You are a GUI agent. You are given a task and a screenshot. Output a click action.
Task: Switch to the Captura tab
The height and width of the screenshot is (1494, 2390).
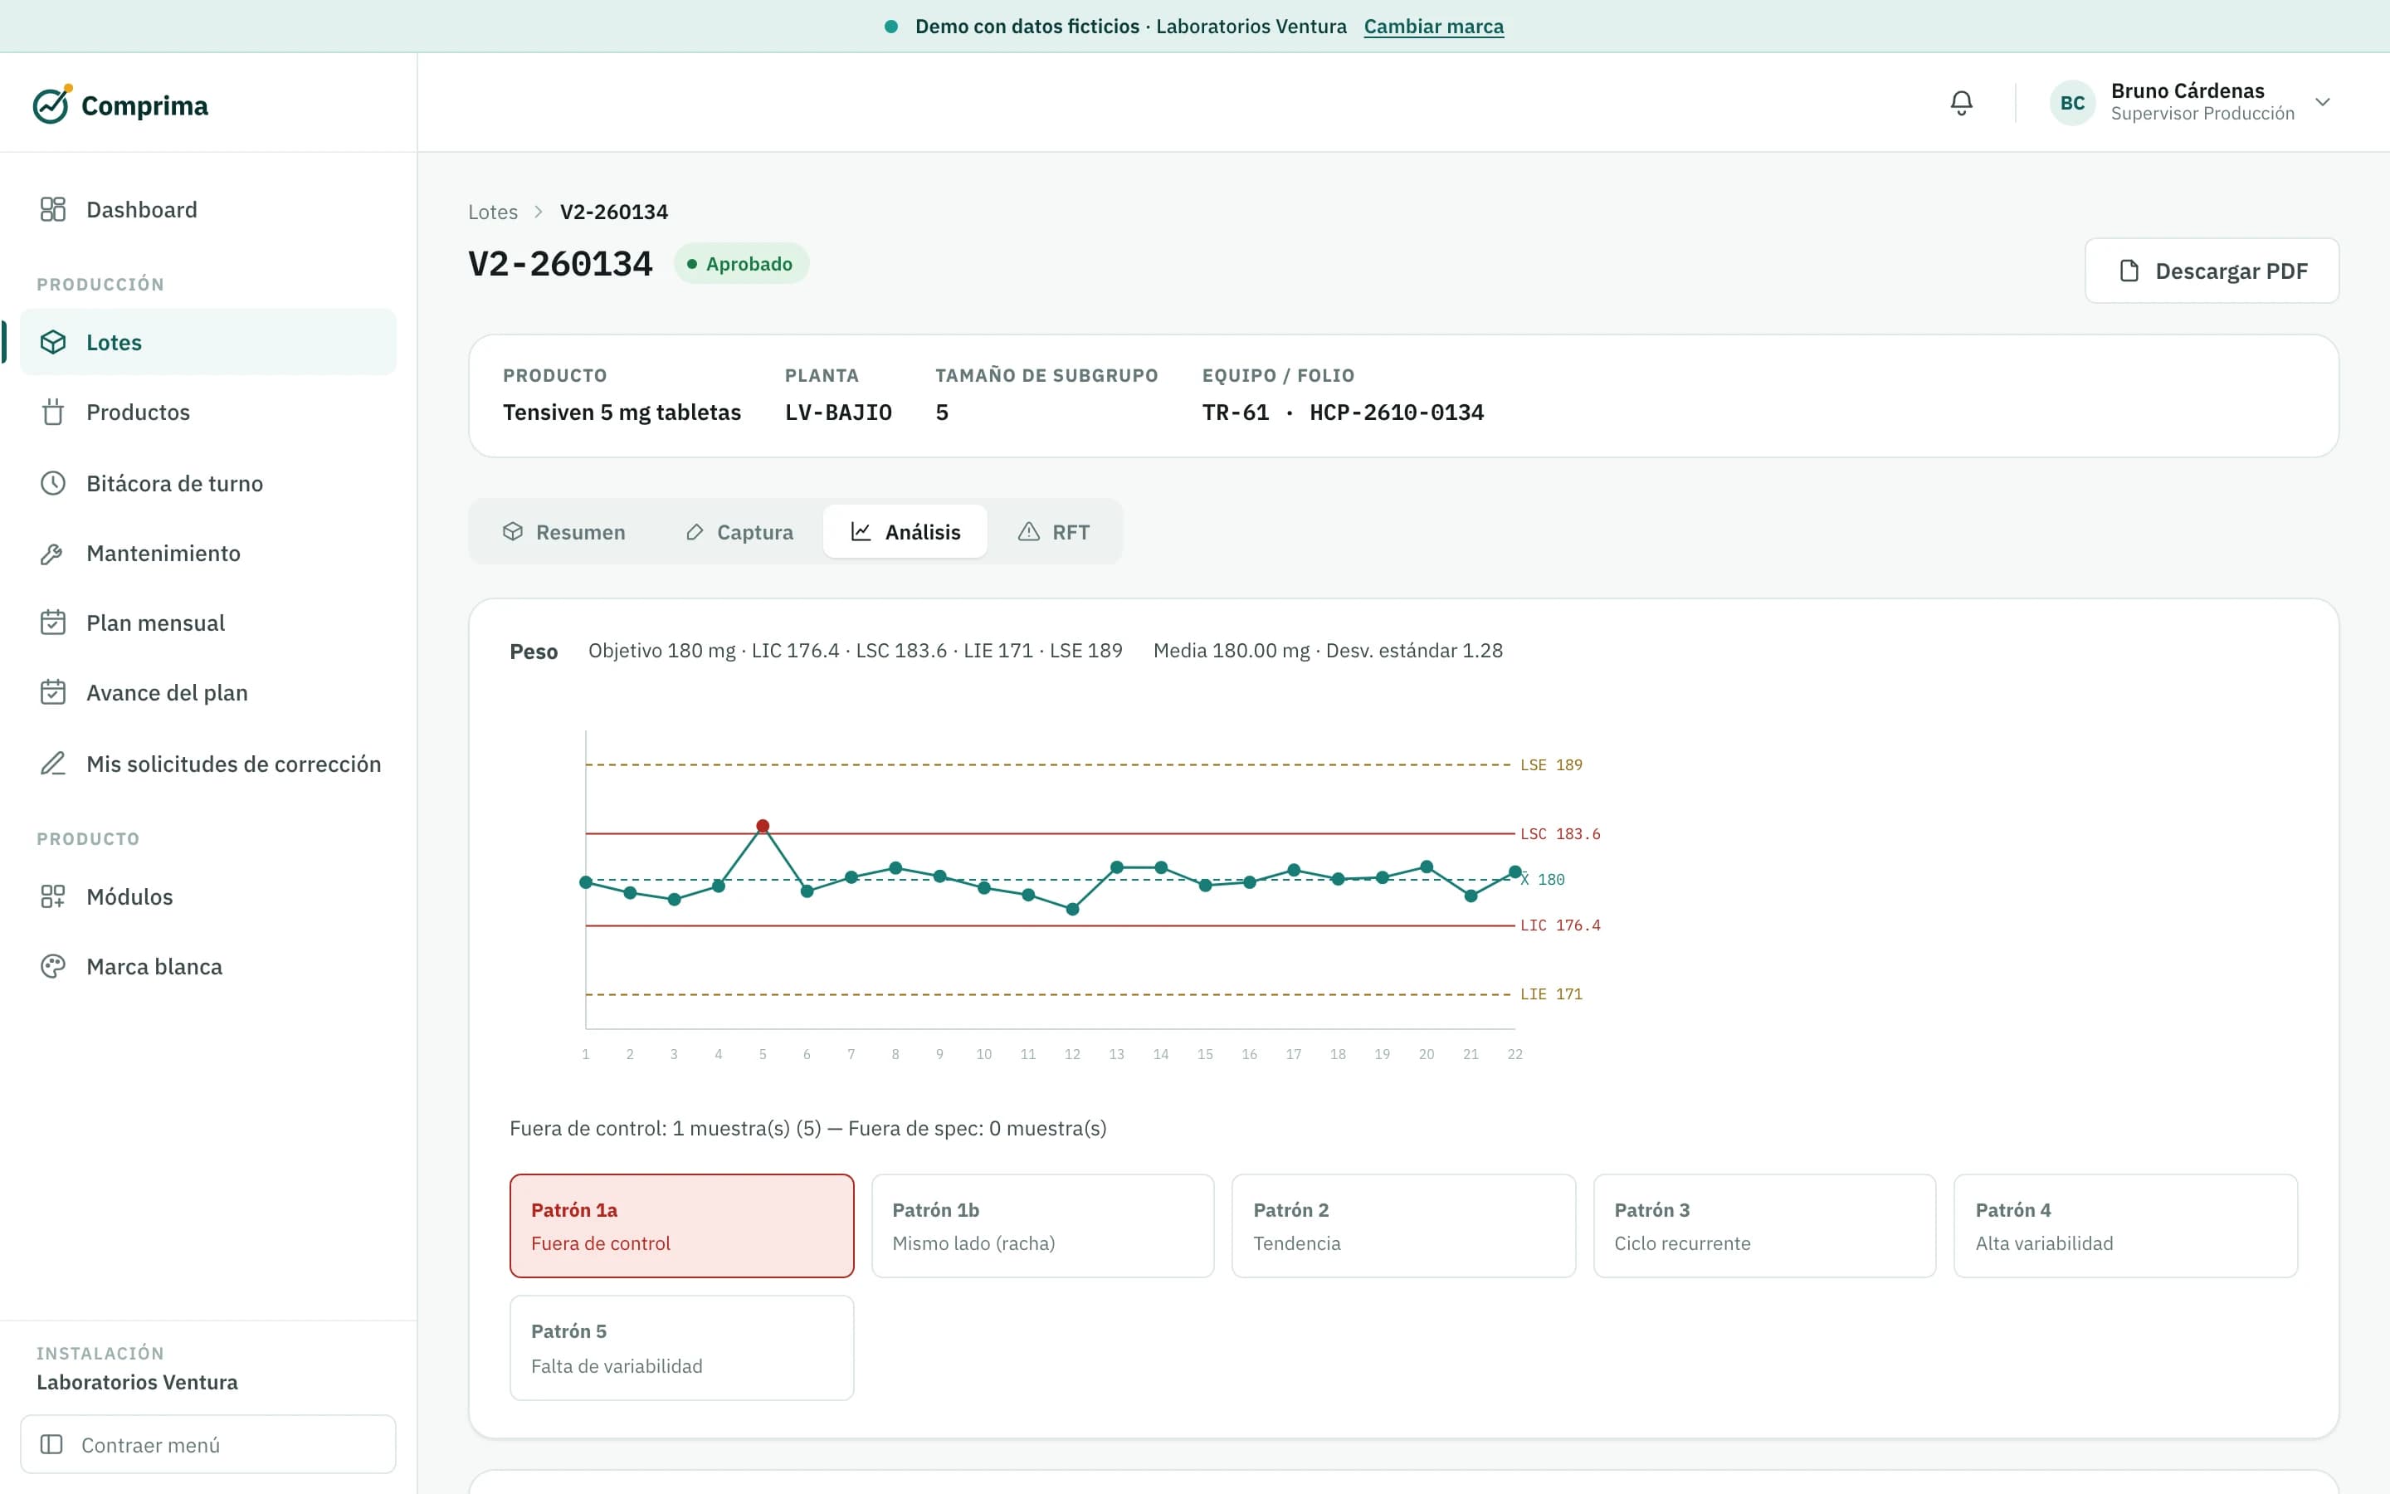(x=739, y=531)
